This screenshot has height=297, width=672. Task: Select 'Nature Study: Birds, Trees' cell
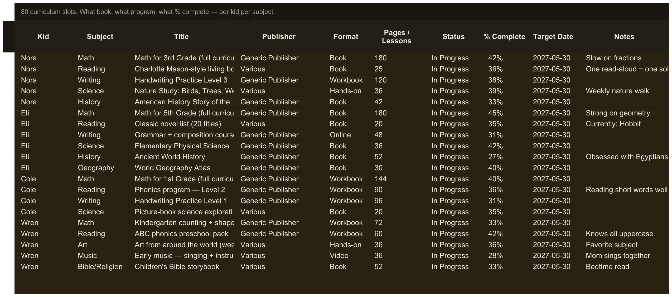point(181,91)
